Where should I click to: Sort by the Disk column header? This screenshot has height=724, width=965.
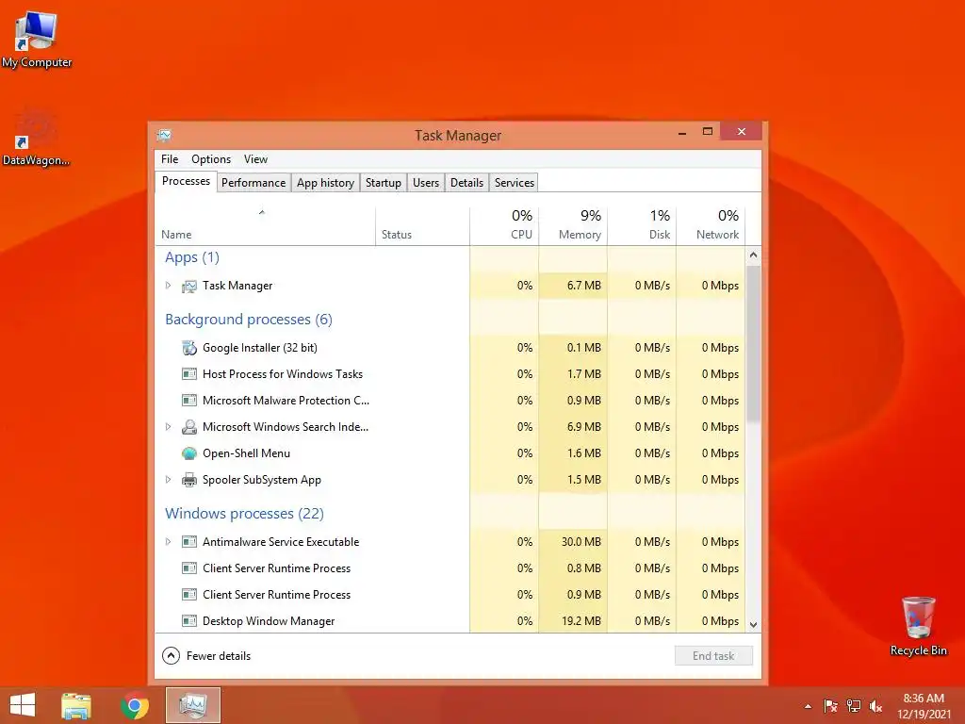pyautogui.click(x=642, y=226)
